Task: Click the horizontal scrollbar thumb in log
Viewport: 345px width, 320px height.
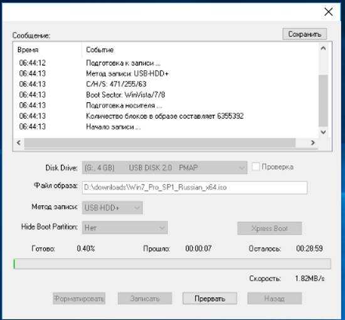Action: click(160, 142)
